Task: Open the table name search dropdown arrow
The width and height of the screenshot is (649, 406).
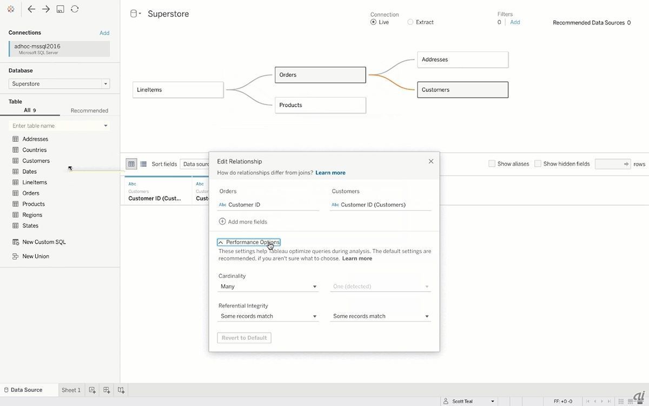Action: [x=105, y=126]
